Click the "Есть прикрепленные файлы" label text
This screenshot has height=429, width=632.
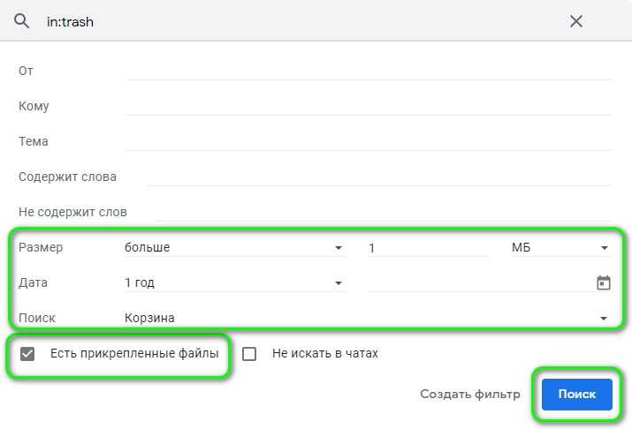point(133,354)
